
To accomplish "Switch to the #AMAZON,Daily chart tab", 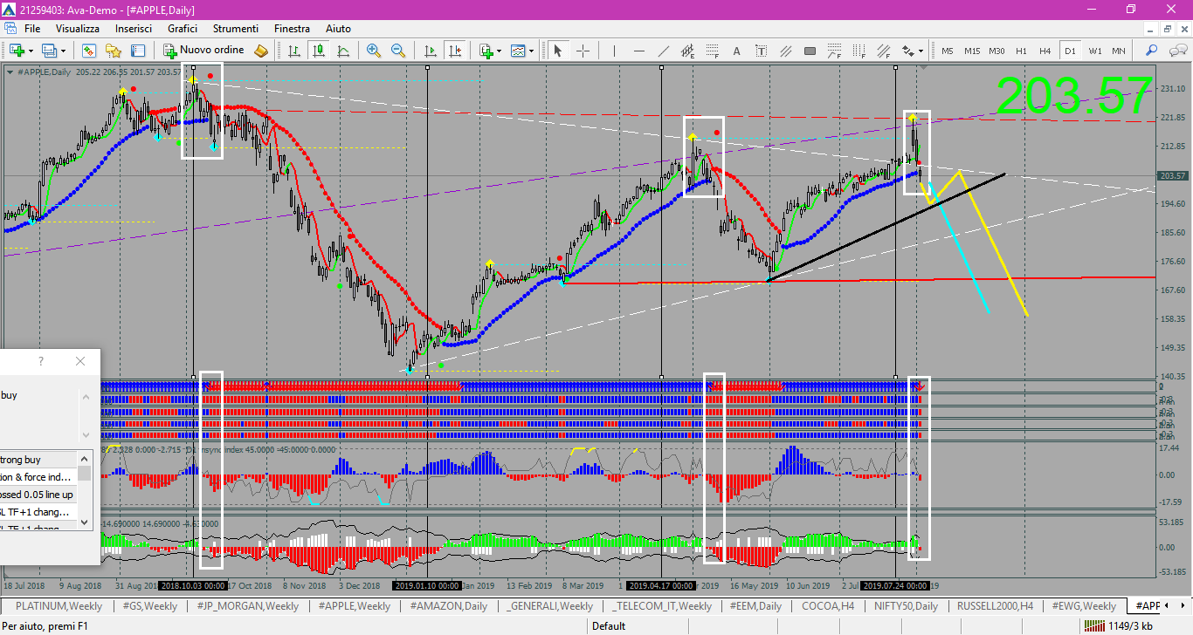I will point(448,605).
